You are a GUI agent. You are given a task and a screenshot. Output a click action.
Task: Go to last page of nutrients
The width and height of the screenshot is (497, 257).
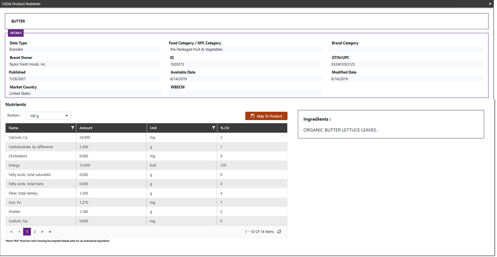click(x=50, y=232)
